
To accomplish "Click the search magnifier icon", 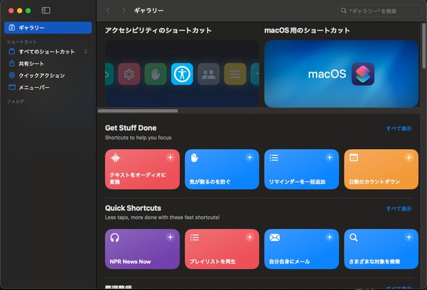I will tap(344, 11).
